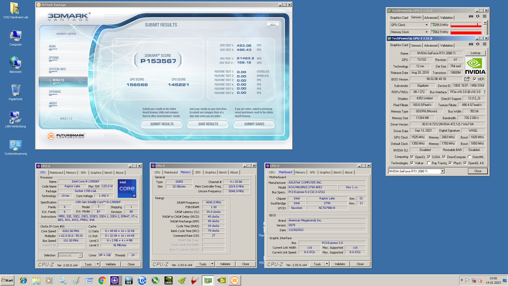Toggle the Vulkan technologies checkbox
The height and width of the screenshot is (286, 508).
[x=412, y=163]
